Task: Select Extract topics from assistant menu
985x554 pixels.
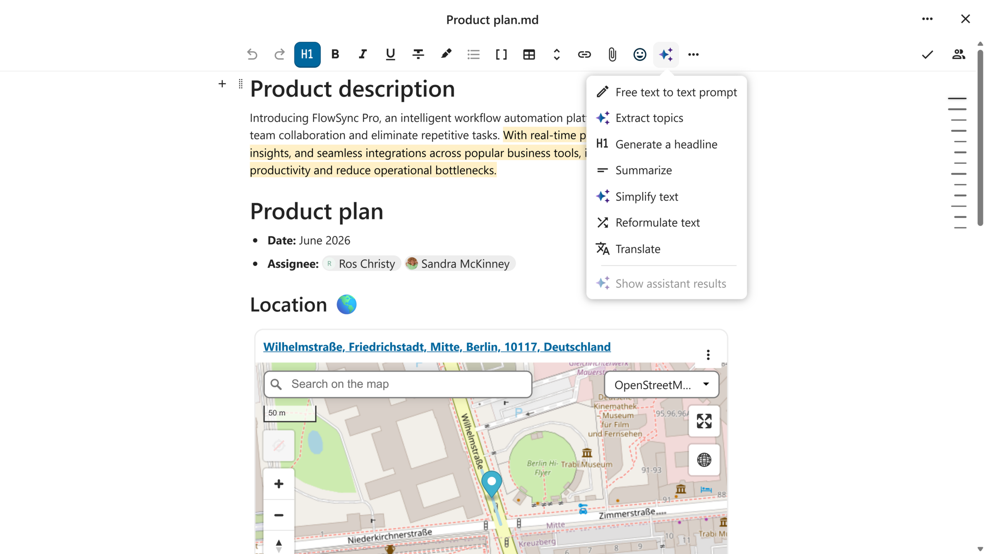Action: click(x=666, y=118)
